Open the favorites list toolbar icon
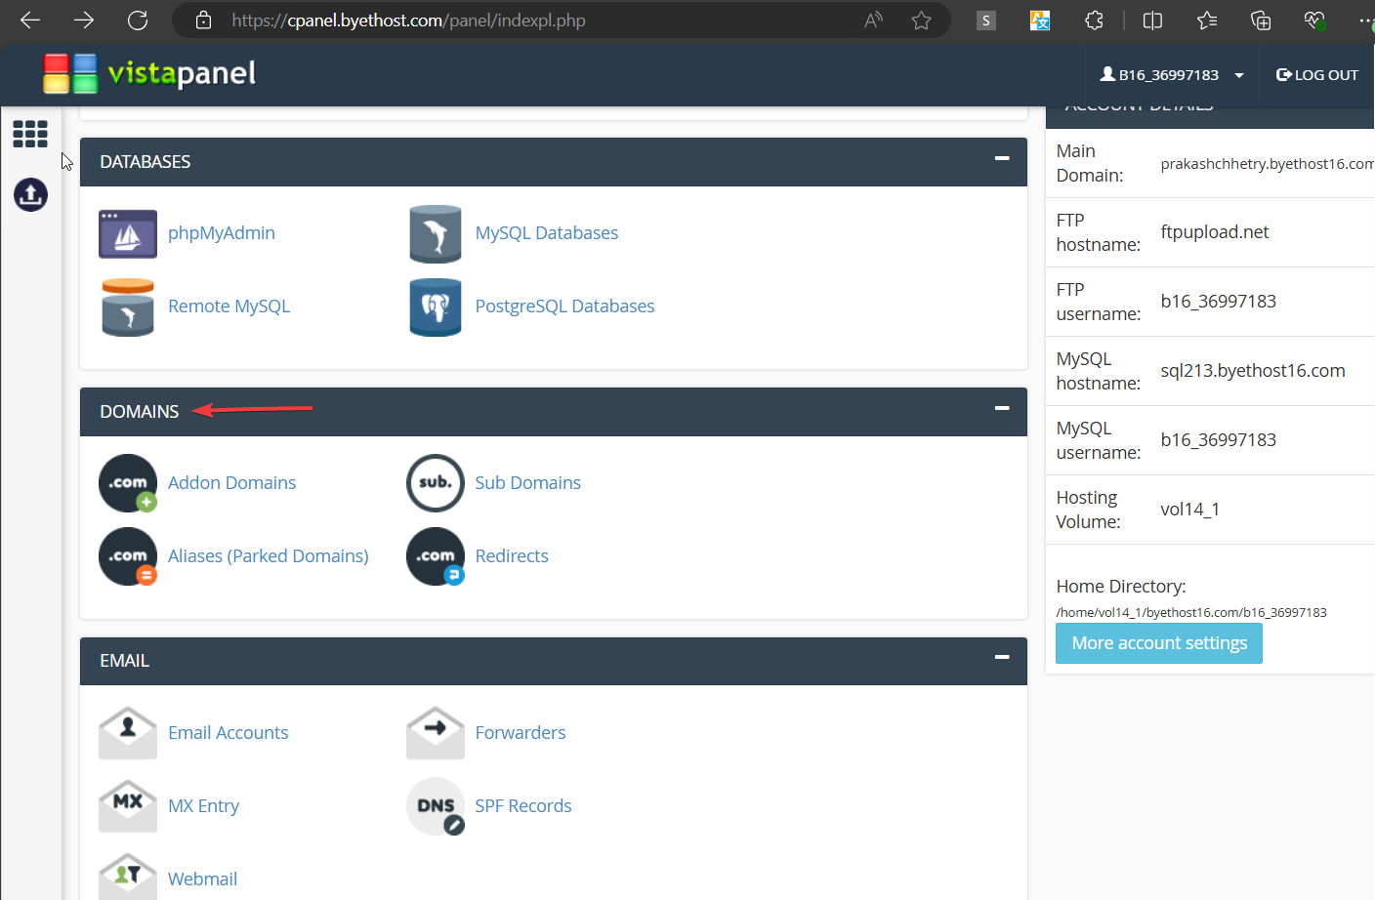 (x=1207, y=20)
